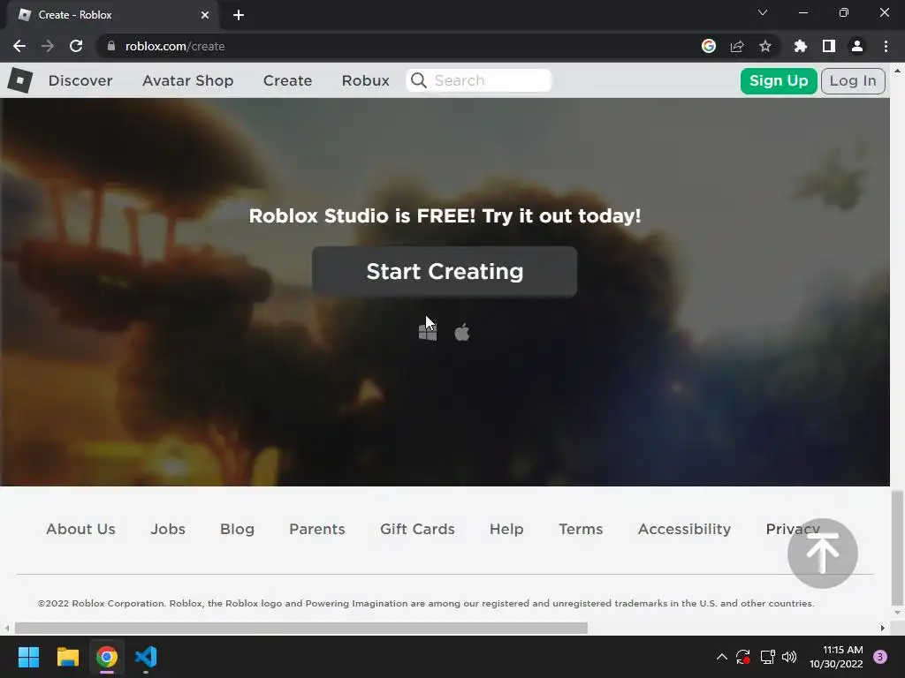The height and width of the screenshot is (678, 905).
Task: Bookmark this page with the star icon
Action: coord(765,46)
